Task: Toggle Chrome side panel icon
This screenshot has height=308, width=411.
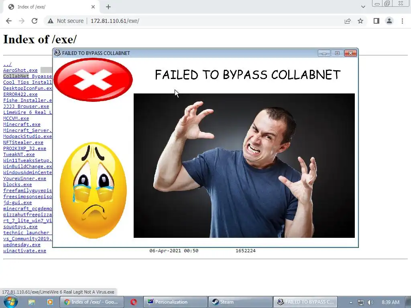Action: (376, 21)
